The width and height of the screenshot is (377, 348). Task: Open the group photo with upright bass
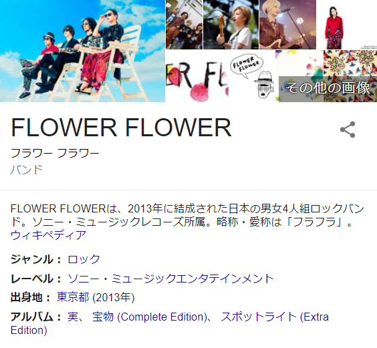(x=184, y=25)
